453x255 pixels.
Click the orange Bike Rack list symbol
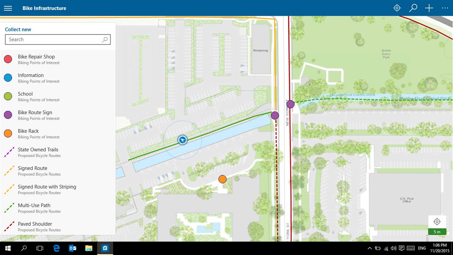pyautogui.click(x=8, y=133)
